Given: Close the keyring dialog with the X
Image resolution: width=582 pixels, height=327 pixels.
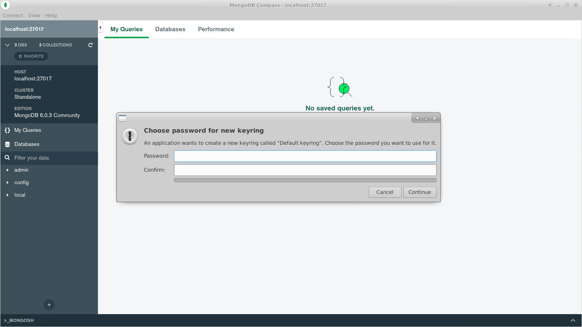Looking at the screenshot, I should pyautogui.click(x=435, y=118).
